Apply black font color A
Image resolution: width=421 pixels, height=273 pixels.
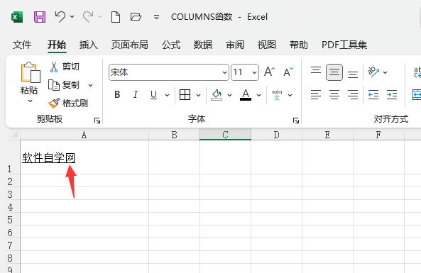246,95
